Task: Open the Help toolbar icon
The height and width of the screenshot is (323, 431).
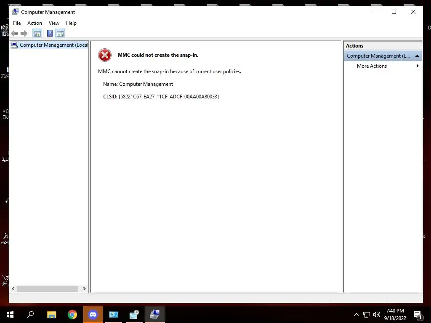Action: click(50, 34)
